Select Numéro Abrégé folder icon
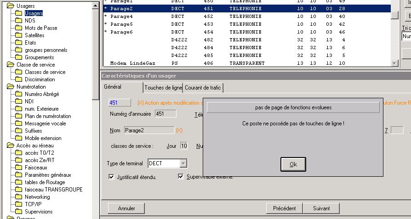The width and height of the screenshot is (411, 219). tap(18, 94)
